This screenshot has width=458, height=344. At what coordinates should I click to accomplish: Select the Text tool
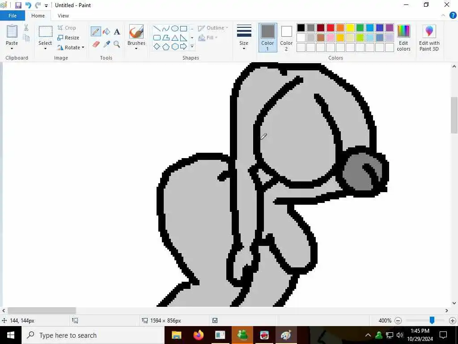[x=117, y=32]
